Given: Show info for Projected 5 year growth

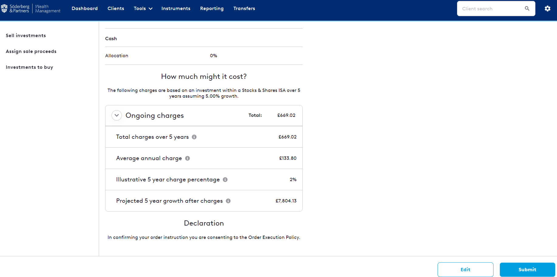Looking at the screenshot, I should point(228,201).
